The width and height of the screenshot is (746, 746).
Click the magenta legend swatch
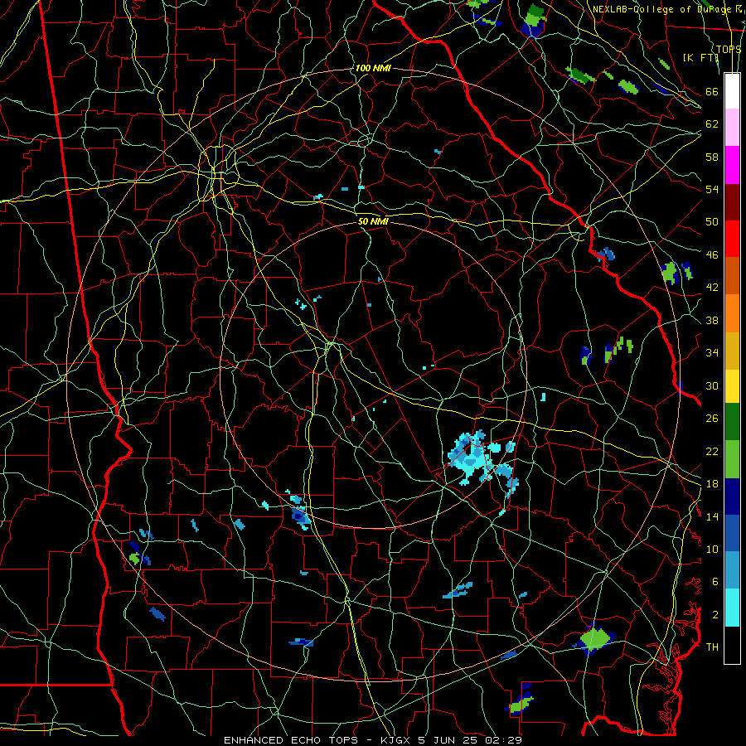732,165
